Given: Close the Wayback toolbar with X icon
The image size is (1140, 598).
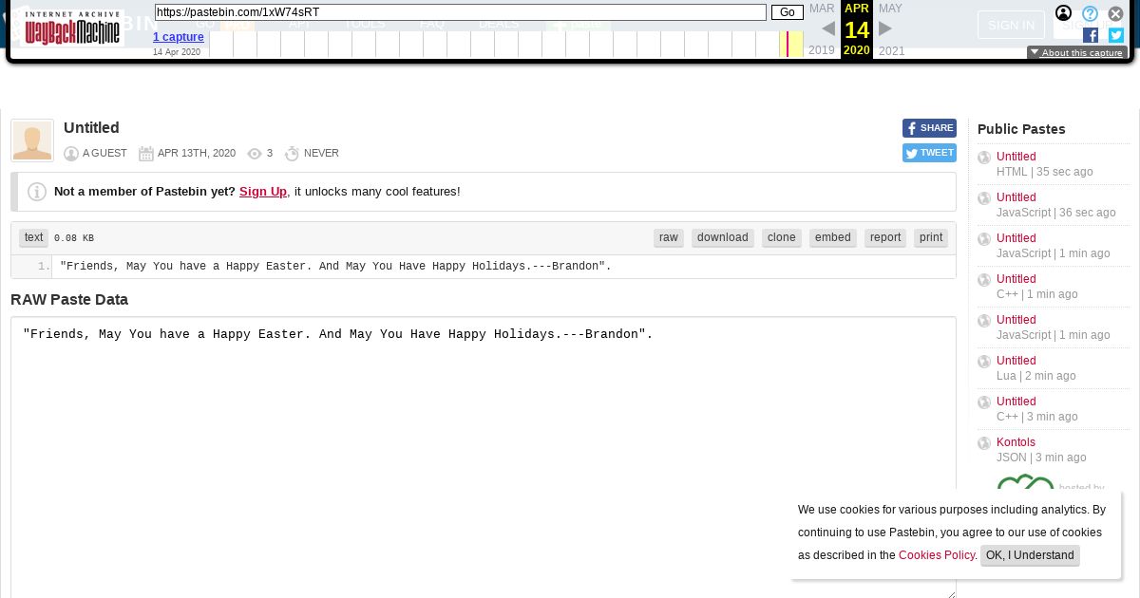Looking at the screenshot, I should pos(1116,13).
